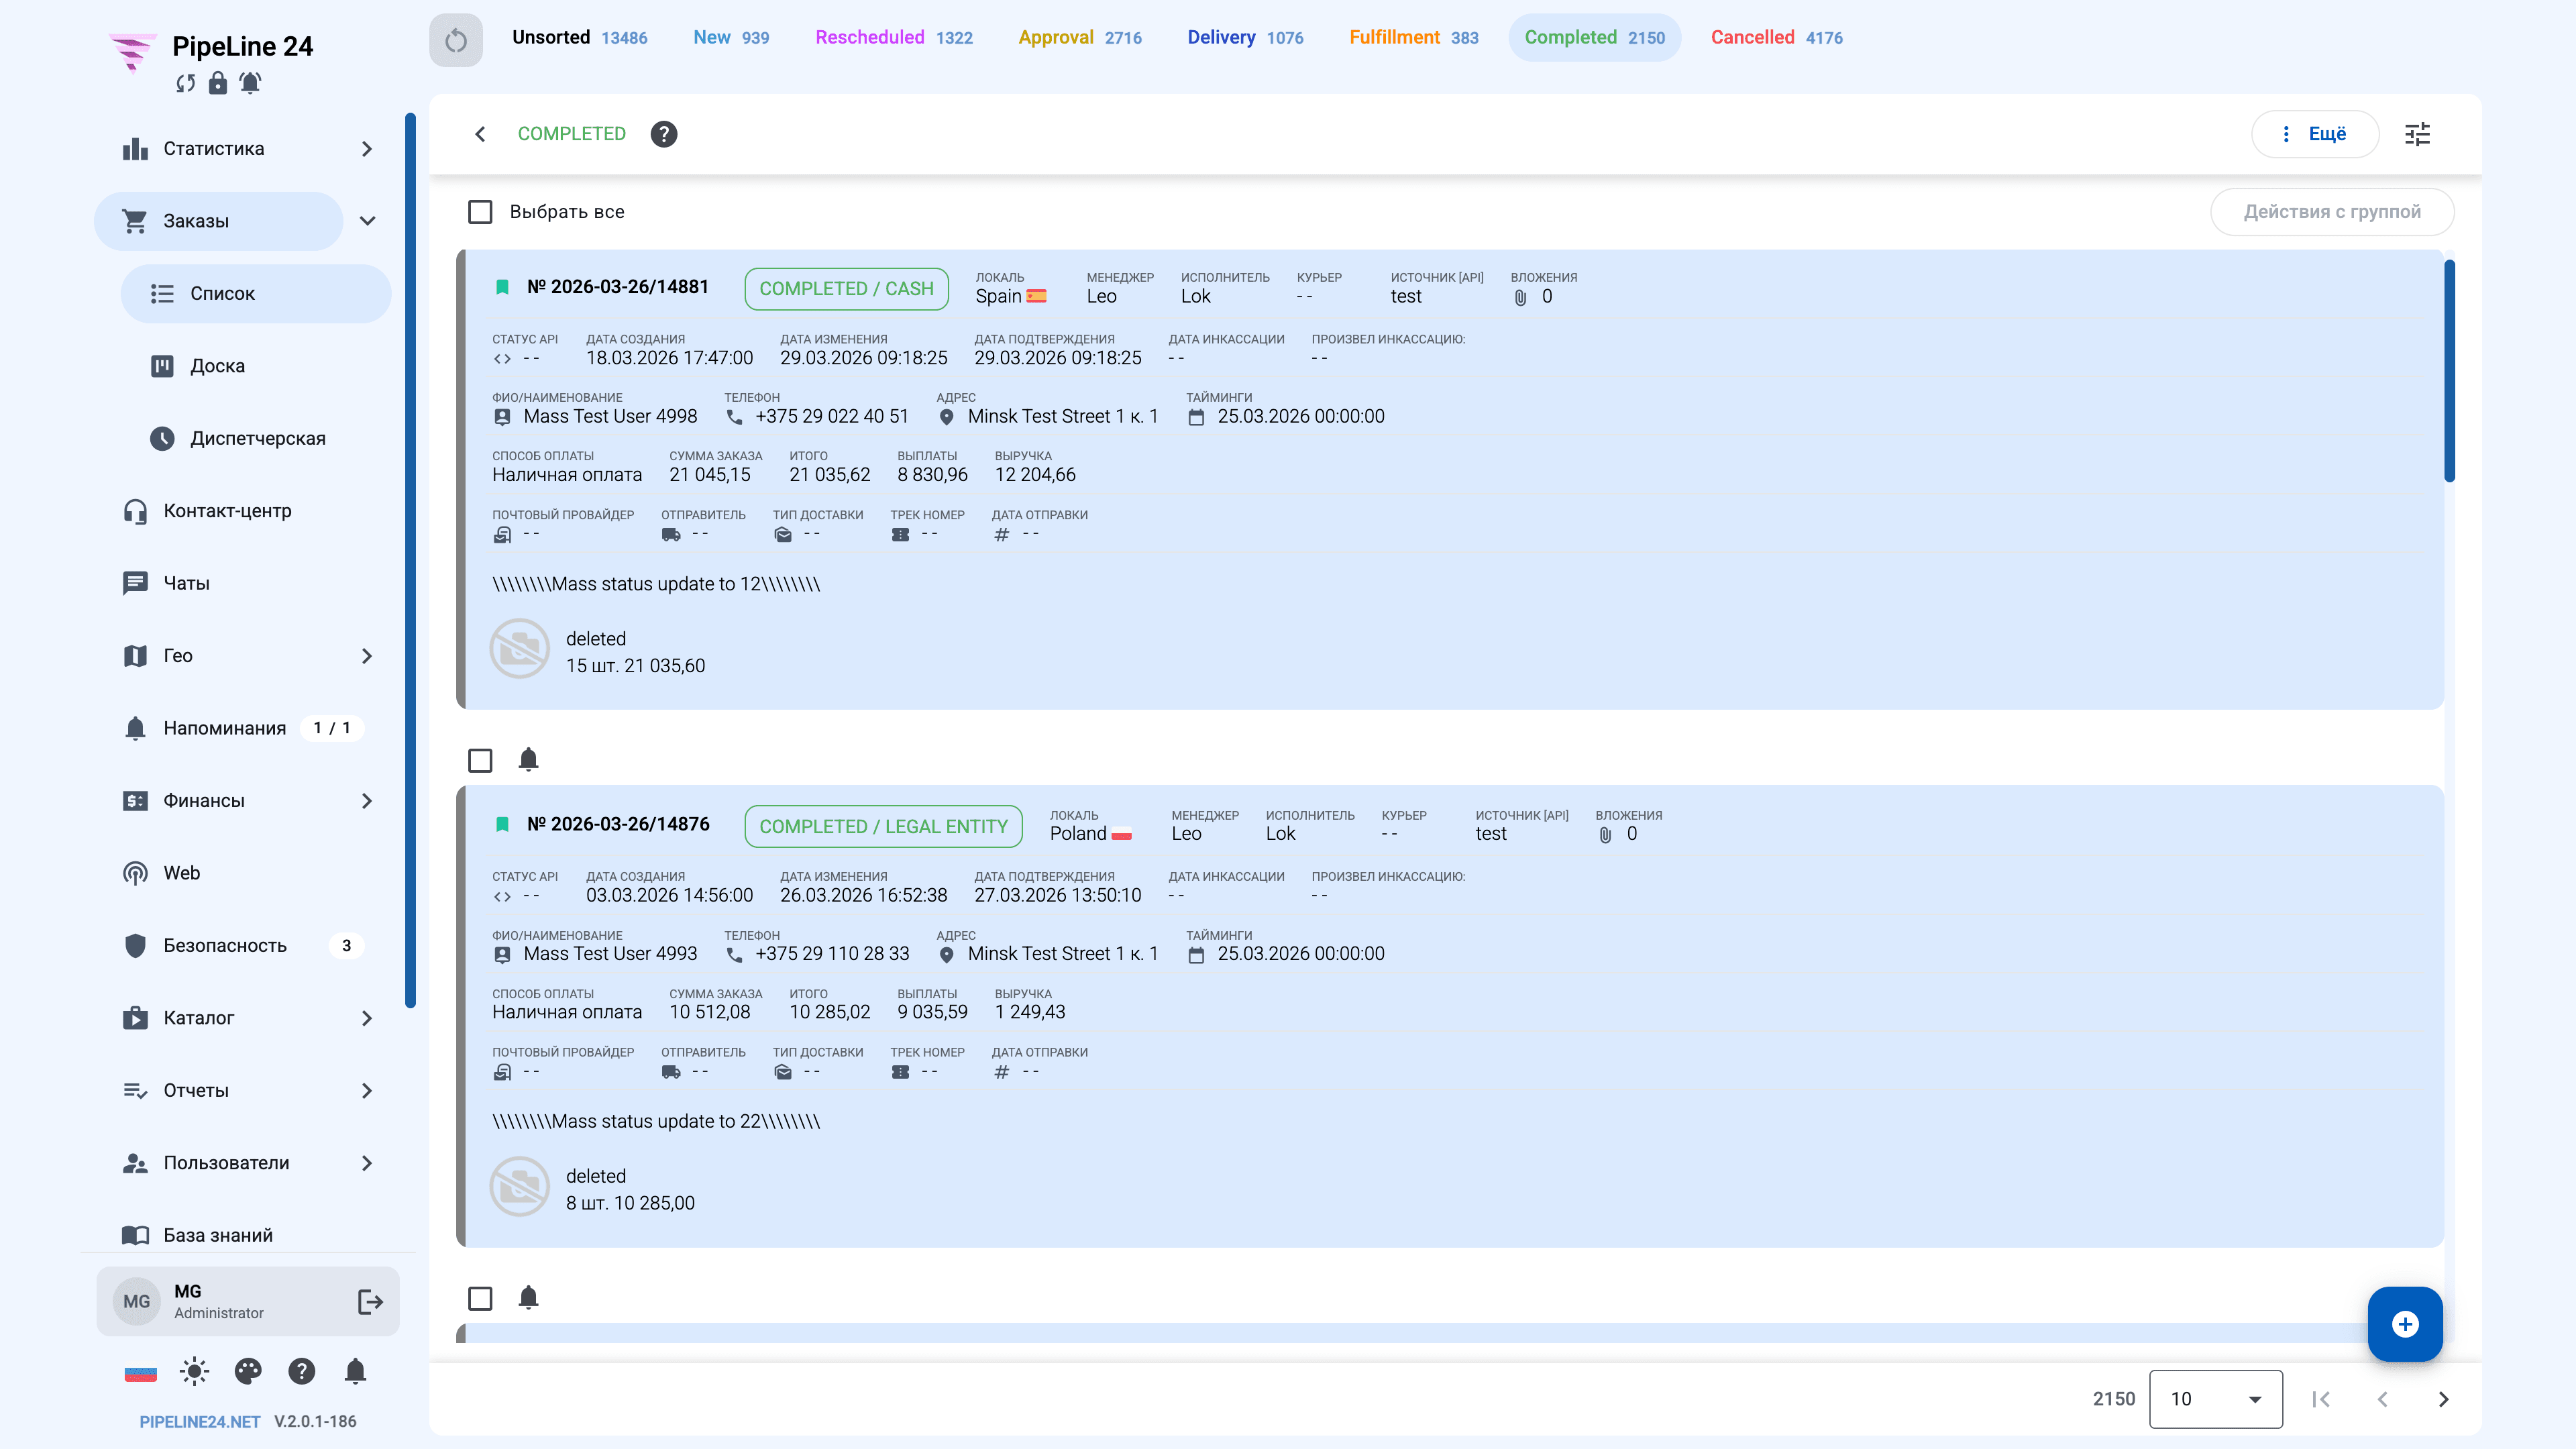Screen dimensions: 2576x1449
Task: Click the sync icon under PipeLine 24
Action: pos(185,83)
